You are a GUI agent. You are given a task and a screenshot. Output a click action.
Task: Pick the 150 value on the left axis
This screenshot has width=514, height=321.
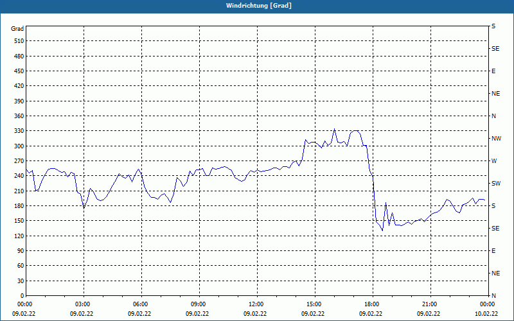point(19,221)
